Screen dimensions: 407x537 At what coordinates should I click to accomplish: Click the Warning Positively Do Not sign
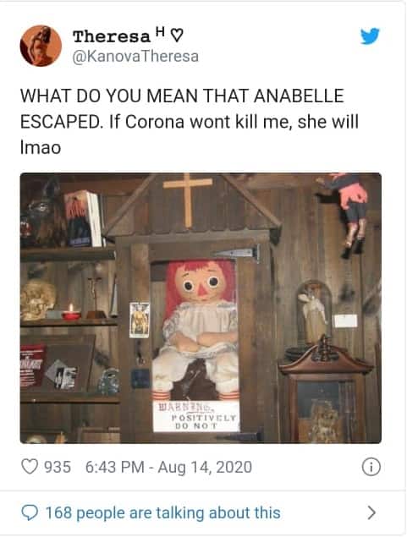click(x=196, y=416)
